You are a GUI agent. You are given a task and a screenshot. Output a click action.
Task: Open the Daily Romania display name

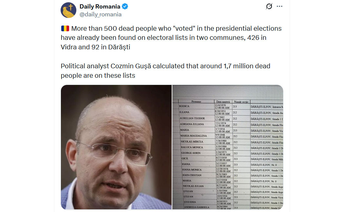[100, 7]
